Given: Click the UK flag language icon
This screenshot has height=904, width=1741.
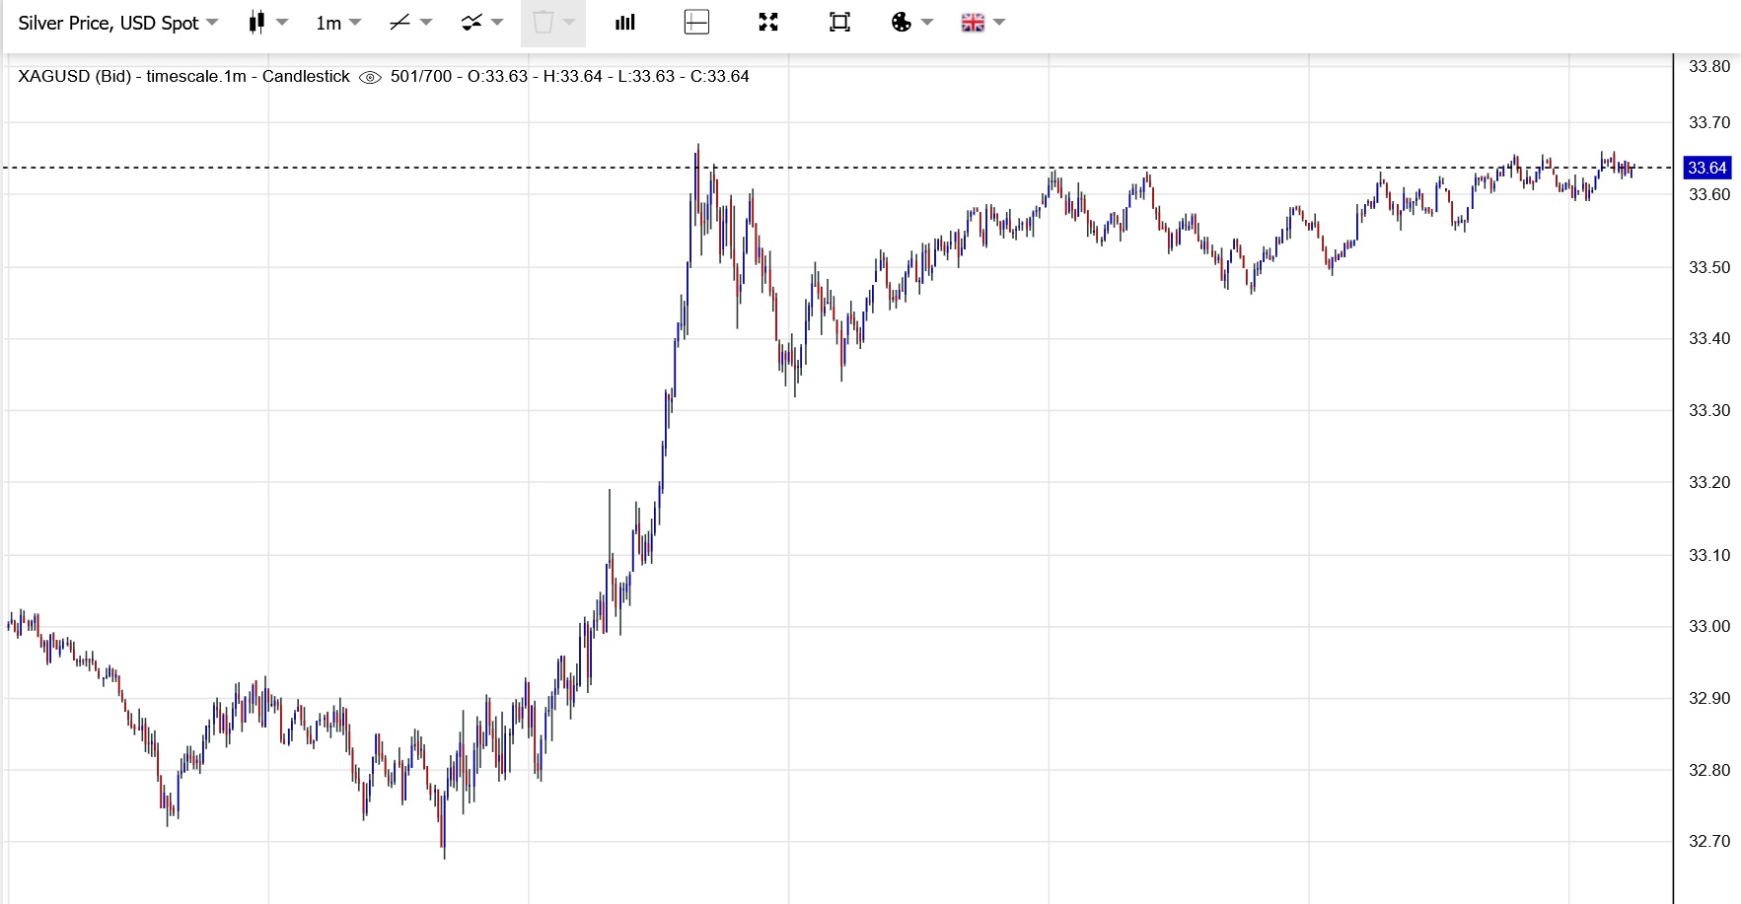Looking at the screenshot, I should point(973,23).
